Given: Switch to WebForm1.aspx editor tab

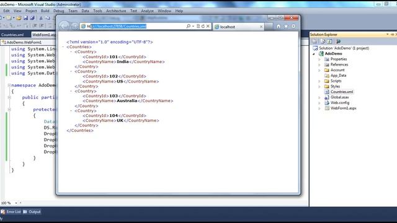Looking at the screenshot, I should click(x=43, y=35).
